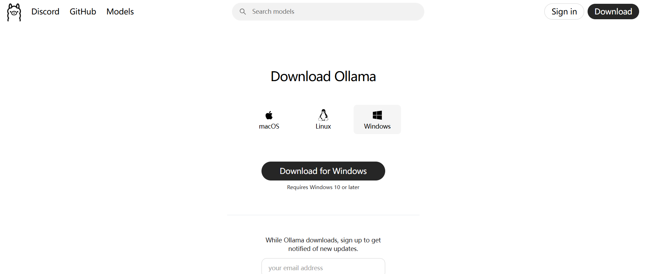This screenshot has width=646, height=274.
Task: Open the Discord link
Action: tap(45, 12)
